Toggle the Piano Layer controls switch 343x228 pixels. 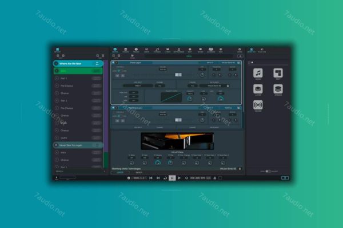[120, 71]
